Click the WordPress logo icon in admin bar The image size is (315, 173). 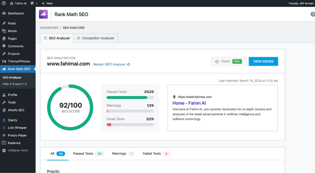point(4,3)
